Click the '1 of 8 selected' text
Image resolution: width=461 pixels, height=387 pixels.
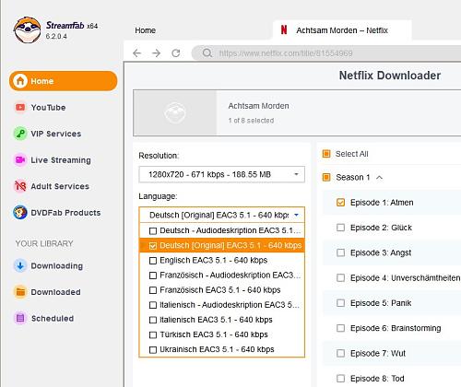coord(251,121)
